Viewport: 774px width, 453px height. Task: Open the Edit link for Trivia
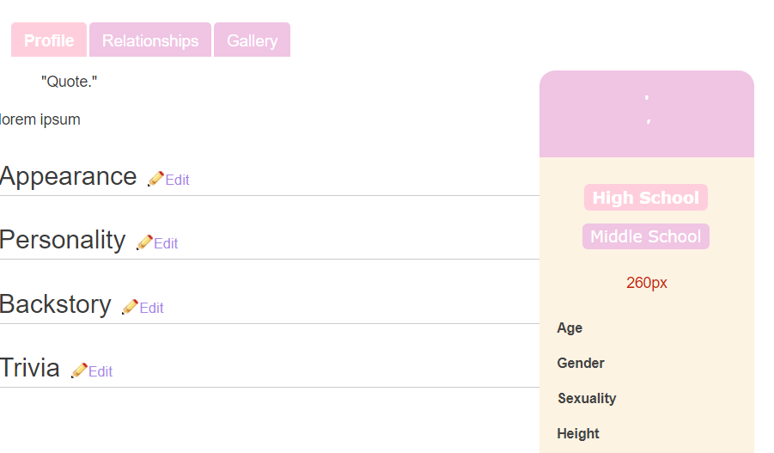[x=101, y=371]
